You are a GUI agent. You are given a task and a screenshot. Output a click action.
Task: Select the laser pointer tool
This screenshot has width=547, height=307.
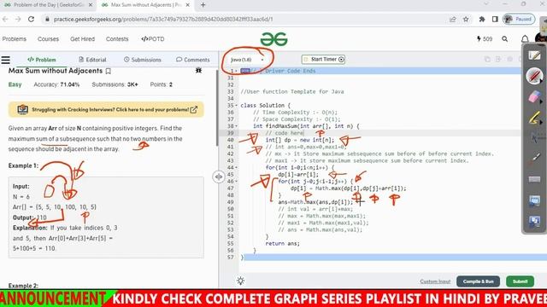[534, 159]
